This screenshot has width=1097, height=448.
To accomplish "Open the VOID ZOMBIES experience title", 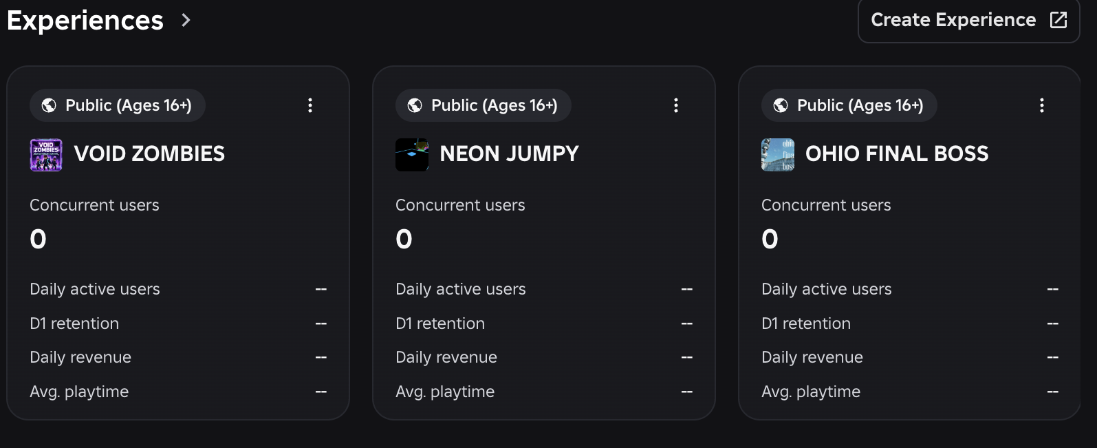I will click(149, 154).
